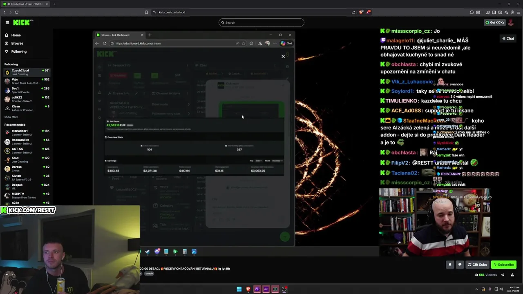Viewport: 523px width, 294px height.
Task: Open CCT_CS recommended channel
Action: click(27, 150)
